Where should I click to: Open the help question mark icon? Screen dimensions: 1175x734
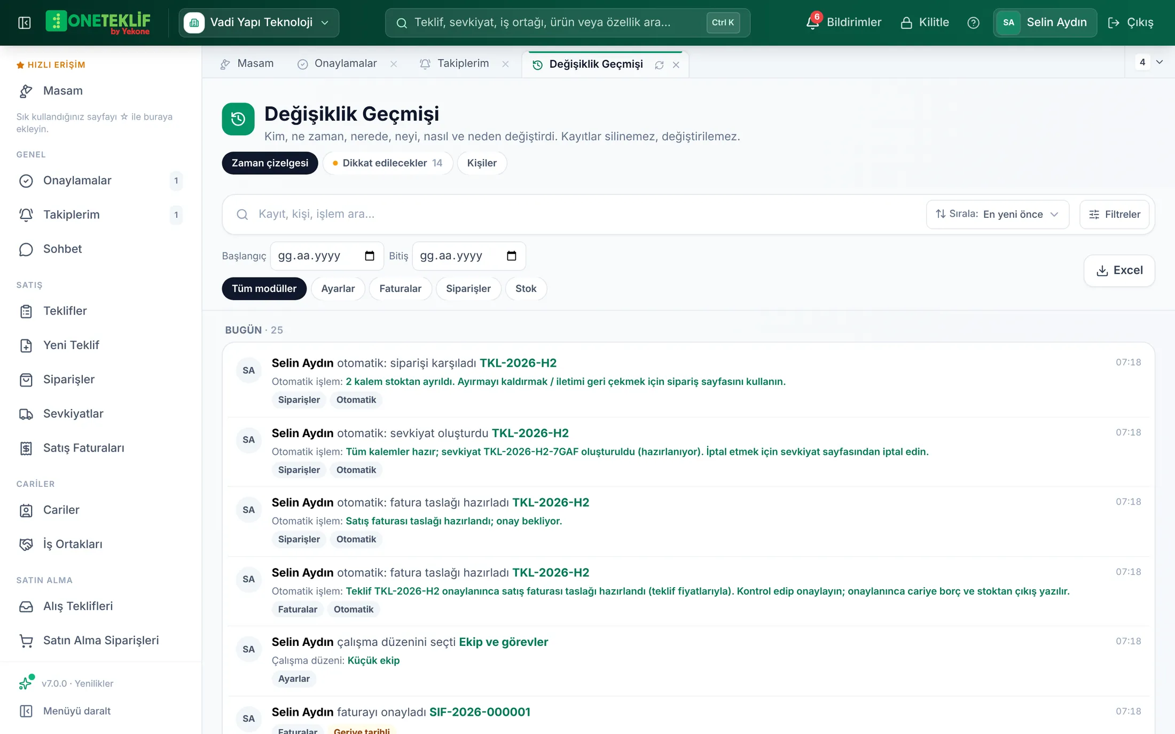973,22
